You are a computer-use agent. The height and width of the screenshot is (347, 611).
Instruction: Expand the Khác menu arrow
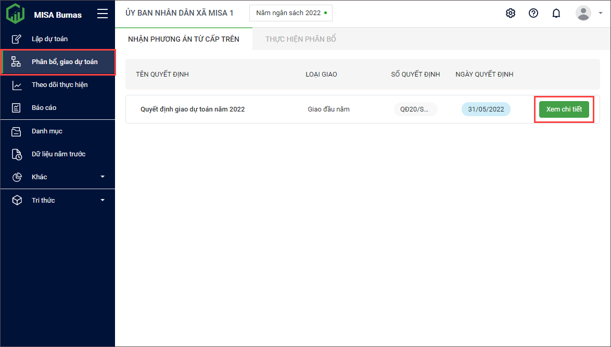click(x=103, y=177)
